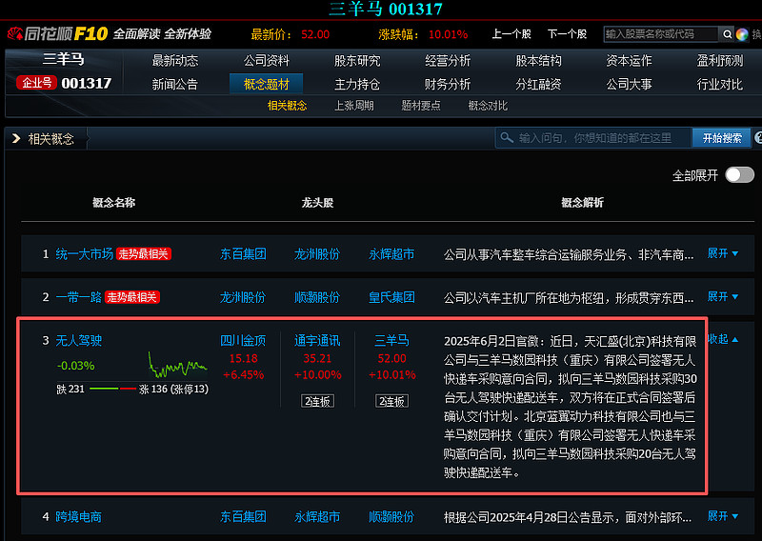This screenshot has width=762, height=541.
Task: Click the 概念名称 column header
Action: (113, 203)
